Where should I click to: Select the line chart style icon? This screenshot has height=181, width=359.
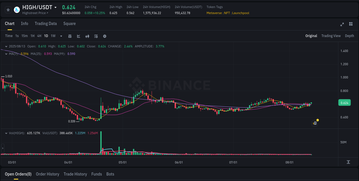pyautogui.click(x=78, y=36)
